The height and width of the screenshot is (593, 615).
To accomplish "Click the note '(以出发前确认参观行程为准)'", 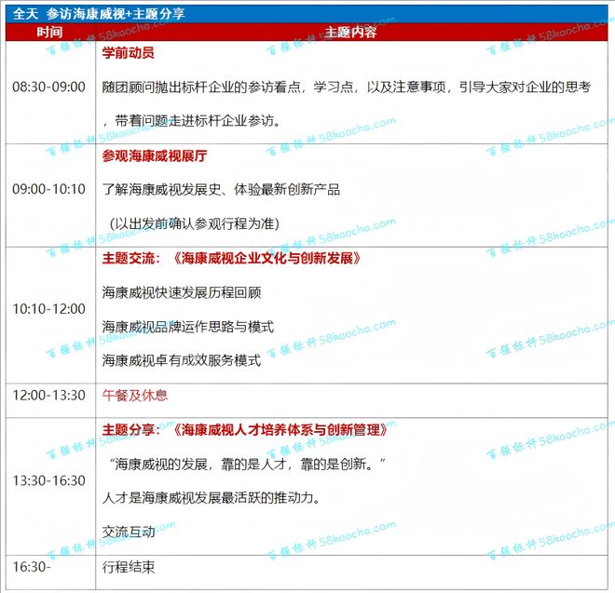I will 195,223.
